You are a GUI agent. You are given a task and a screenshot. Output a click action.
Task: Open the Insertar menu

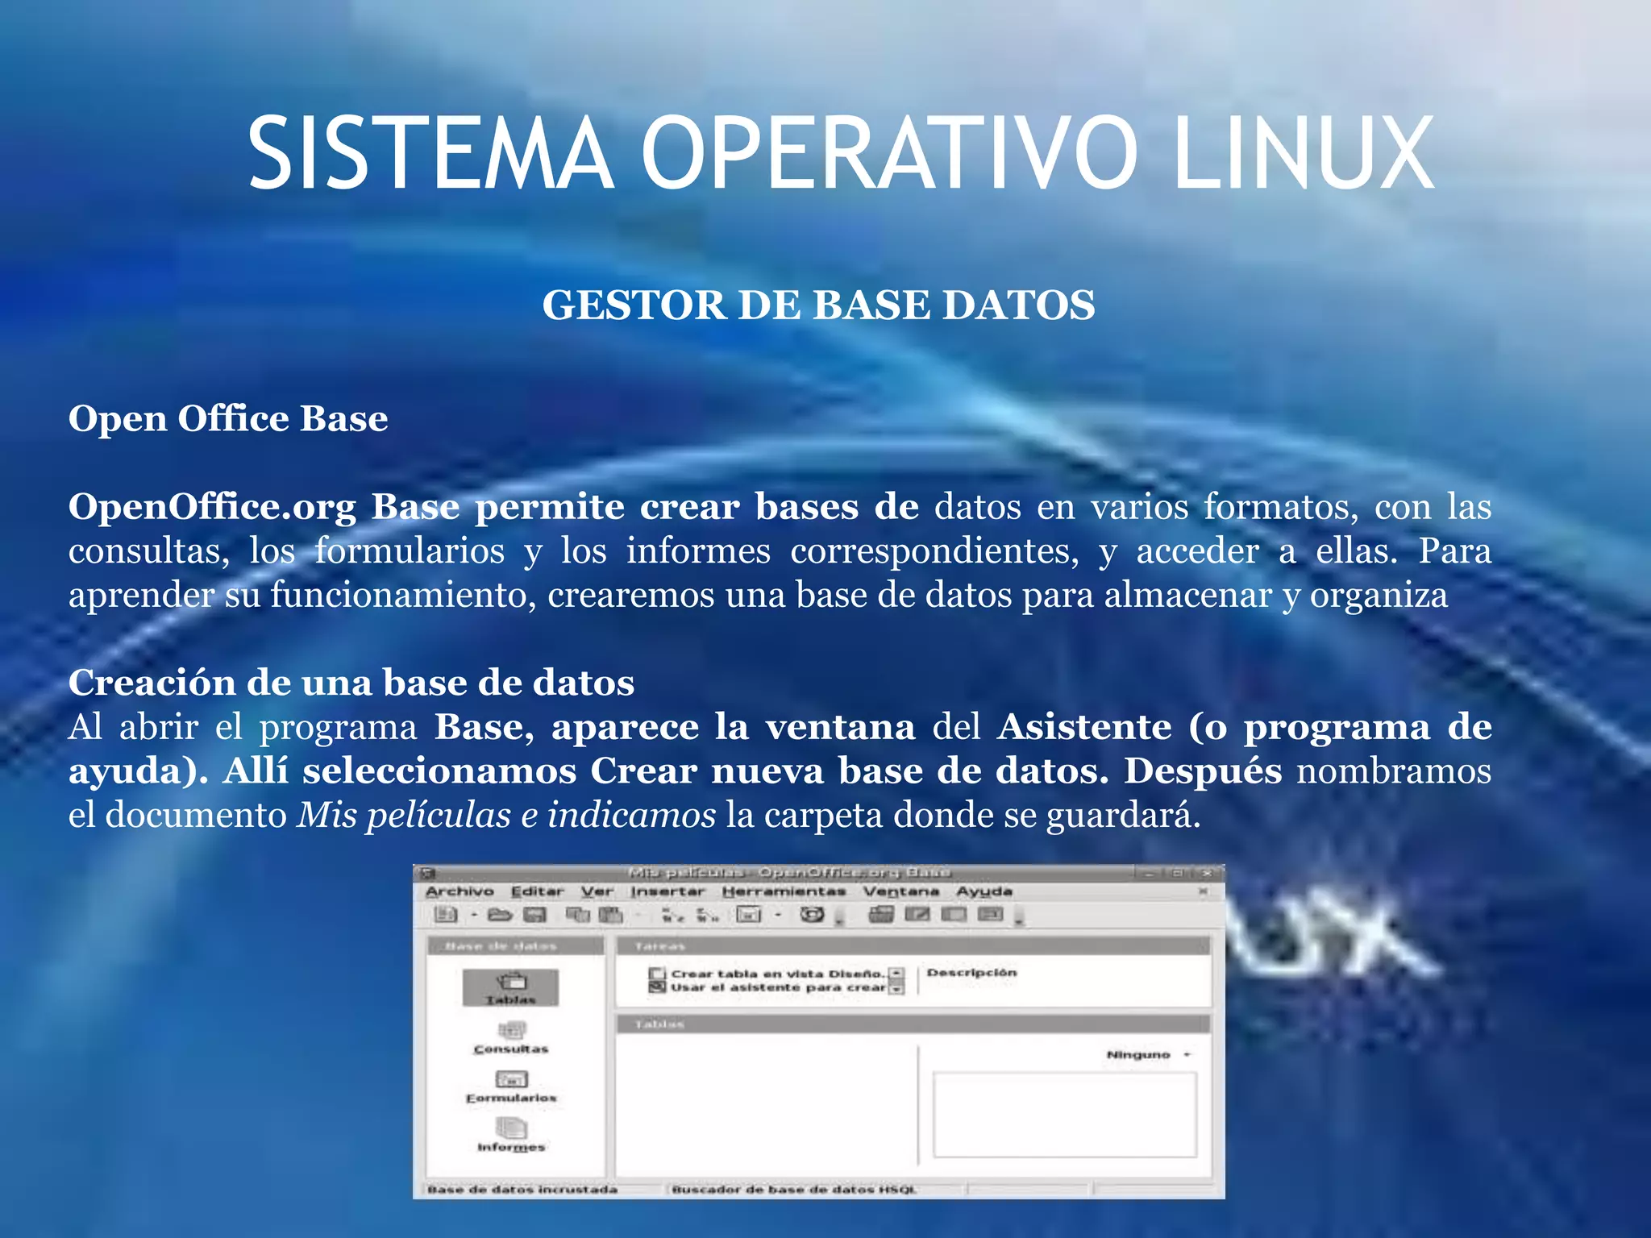[667, 891]
